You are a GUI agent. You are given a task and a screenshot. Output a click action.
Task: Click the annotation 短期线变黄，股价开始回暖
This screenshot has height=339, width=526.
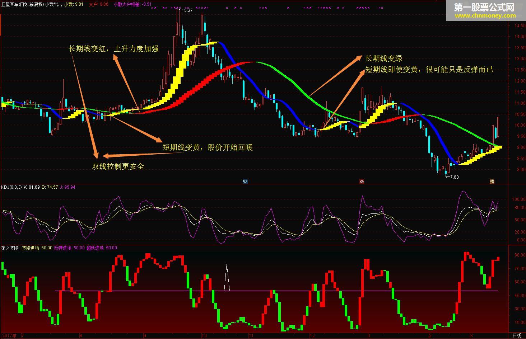tap(208, 147)
